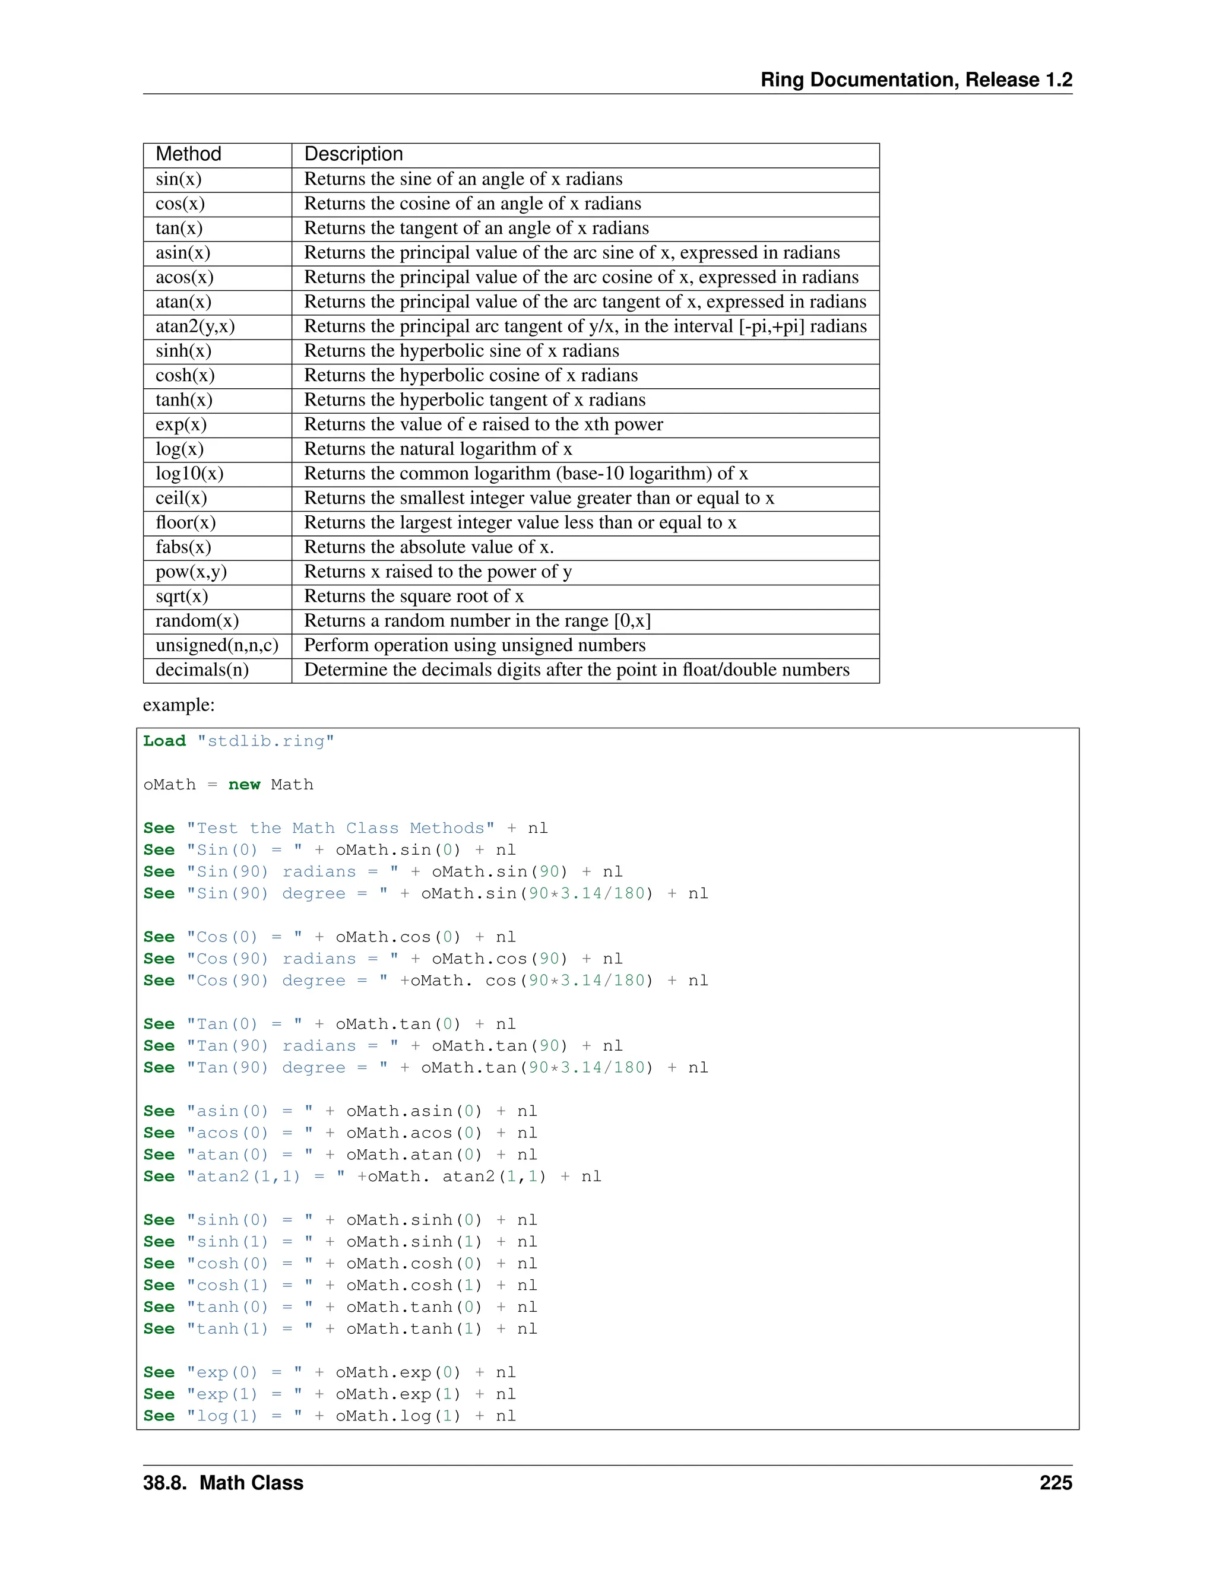1216x1573 pixels.
Task: Click the cosh(1) code line
Action: (x=340, y=1286)
